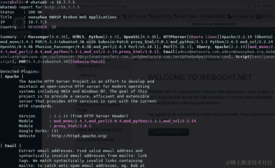
Task: Select the Welcome to WebGoat.NET browser tab
Action: point(215,24)
